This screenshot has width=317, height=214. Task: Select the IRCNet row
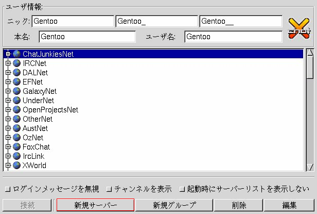pos(153,63)
